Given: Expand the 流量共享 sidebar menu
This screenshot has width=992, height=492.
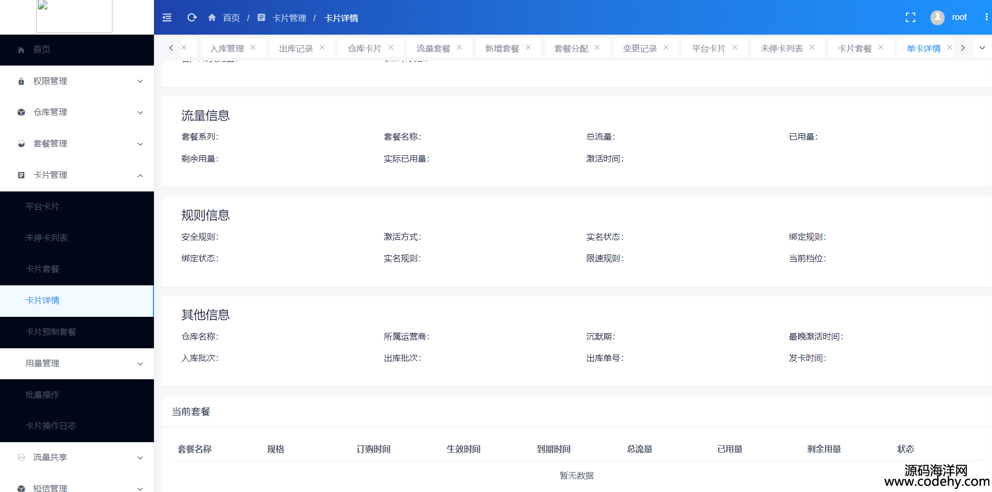Looking at the screenshot, I should pyautogui.click(x=77, y=457).
